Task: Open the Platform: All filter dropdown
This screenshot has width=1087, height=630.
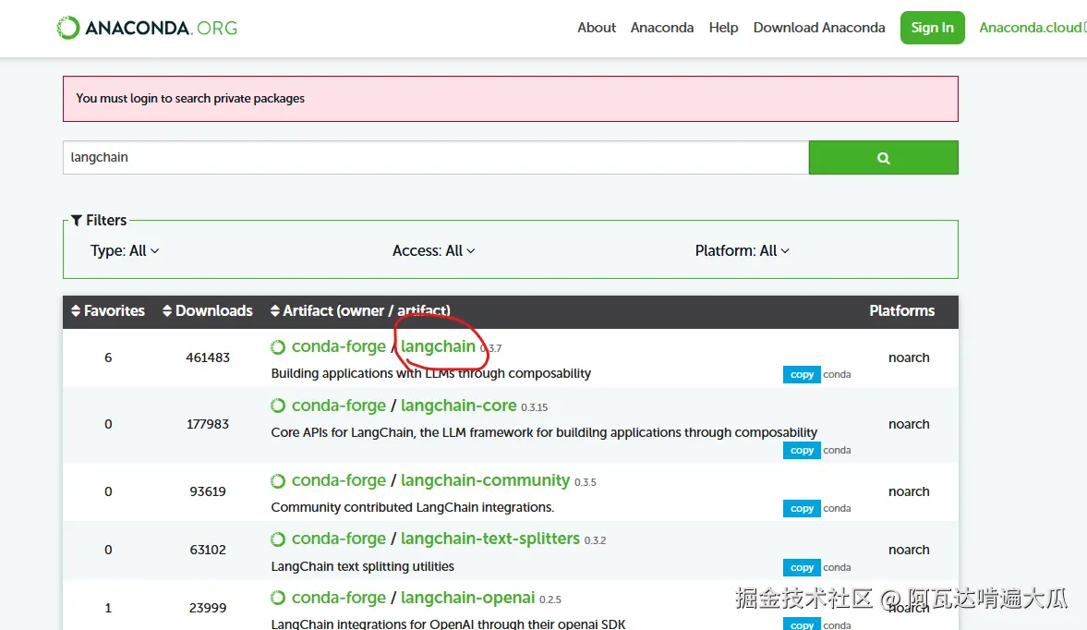Action: click(743, 251)
